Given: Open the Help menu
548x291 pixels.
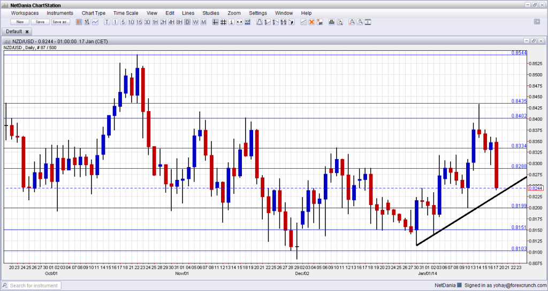Looking at the screenshot, I should pos(306,13).
